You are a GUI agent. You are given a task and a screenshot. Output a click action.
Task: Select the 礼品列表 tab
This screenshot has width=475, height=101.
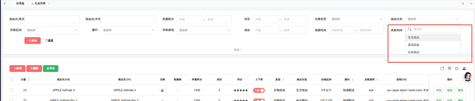click(x=40, y=4)
